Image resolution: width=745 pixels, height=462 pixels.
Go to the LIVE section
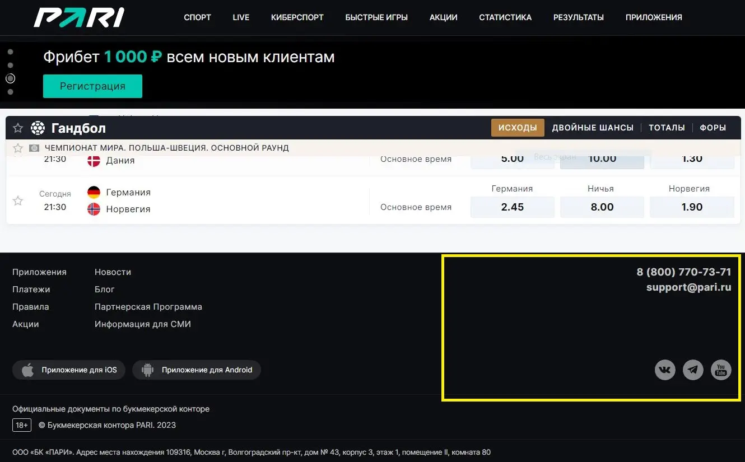[241, 17]
